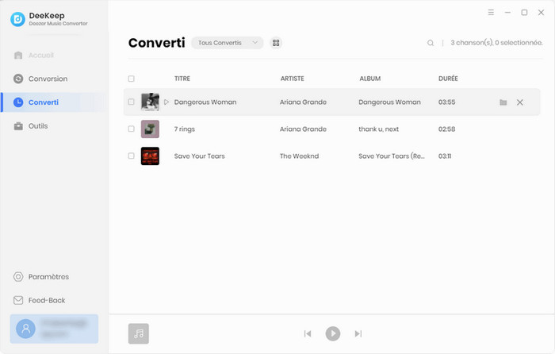Sort by ALBUM column header
555x354 pixels.
coord(370,79)
